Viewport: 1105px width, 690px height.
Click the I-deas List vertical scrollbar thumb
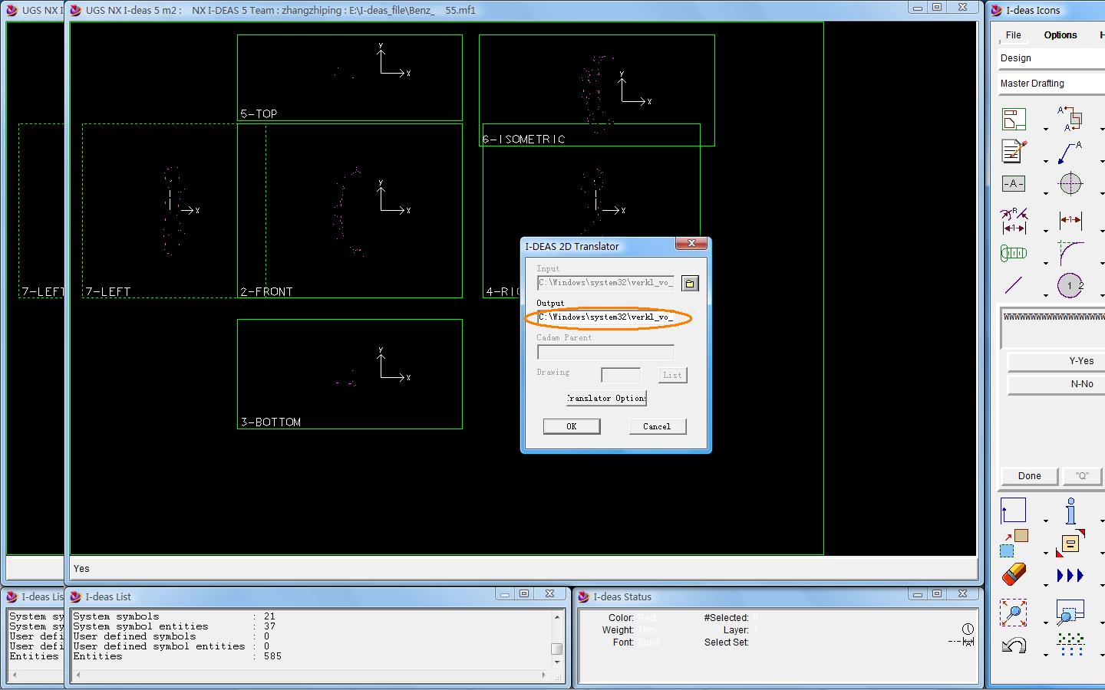click(557, 649)
